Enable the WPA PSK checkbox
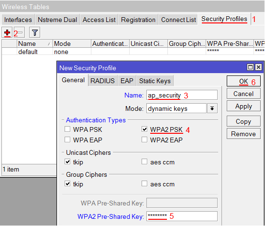This screenshot has height=226, width=265. pos(67,129)
